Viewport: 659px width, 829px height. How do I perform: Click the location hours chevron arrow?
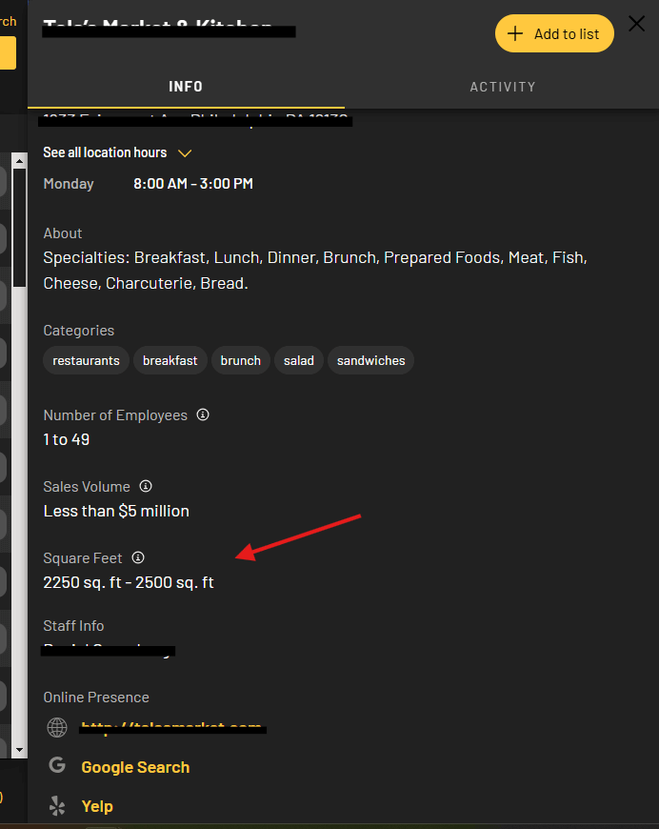pyautogui.click(x=185, y=153)
